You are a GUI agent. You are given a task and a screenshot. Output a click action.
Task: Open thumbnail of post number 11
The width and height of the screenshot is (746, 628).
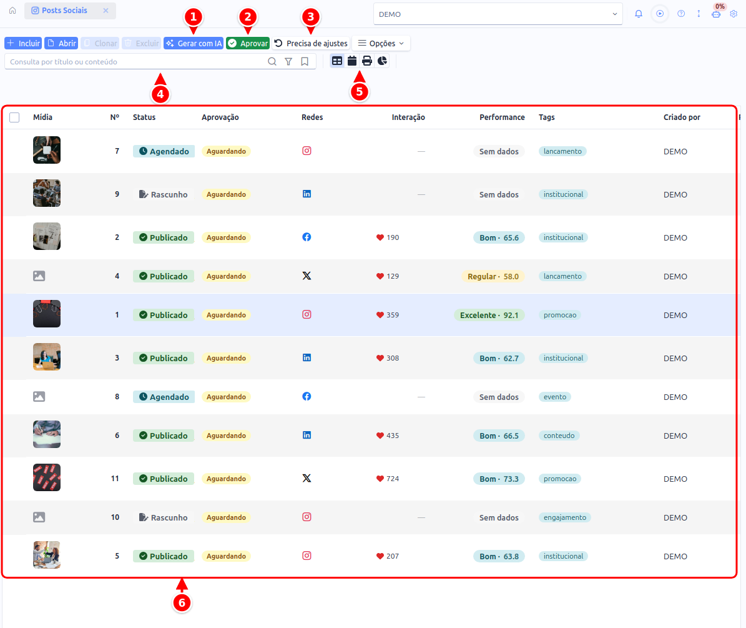tap(47, 477)
